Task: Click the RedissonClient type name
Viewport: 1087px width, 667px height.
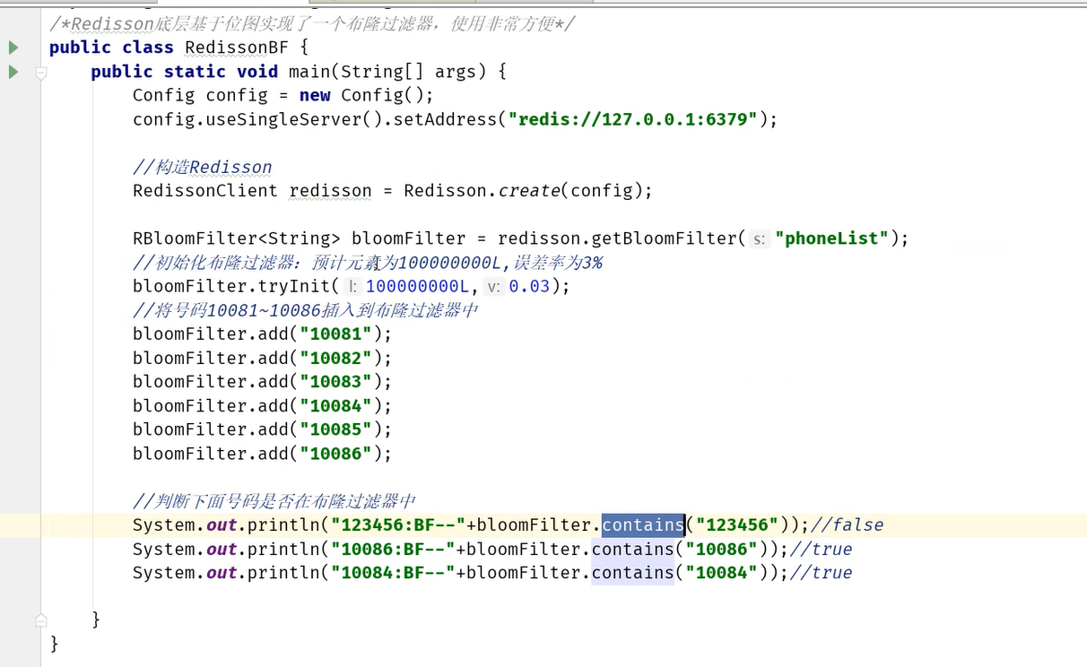Action: (x=205, y=191)
